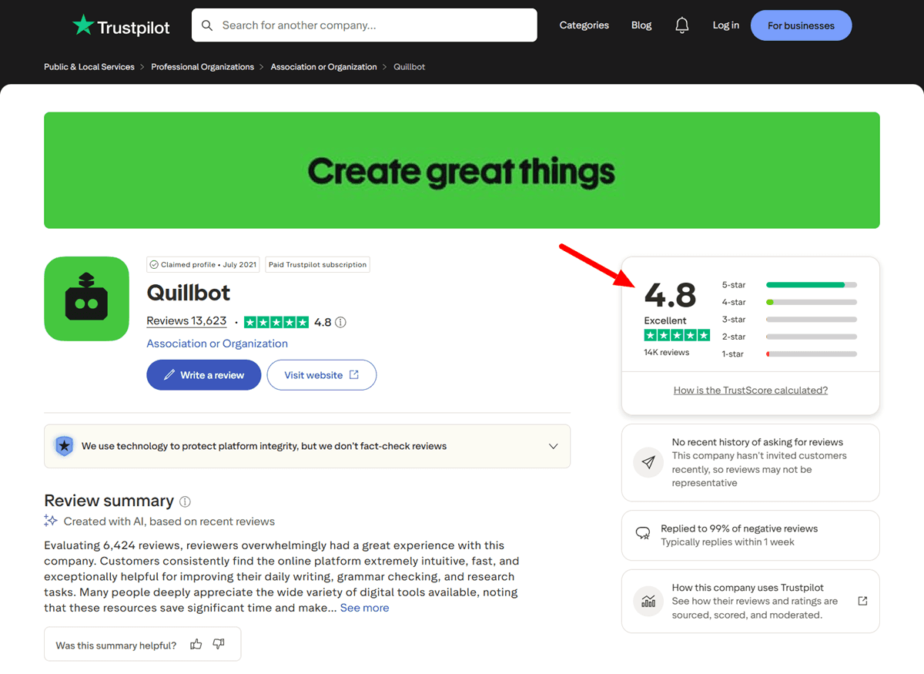Click Visit website button
Viewport: 924px width, 674px height.
(321, 375)
